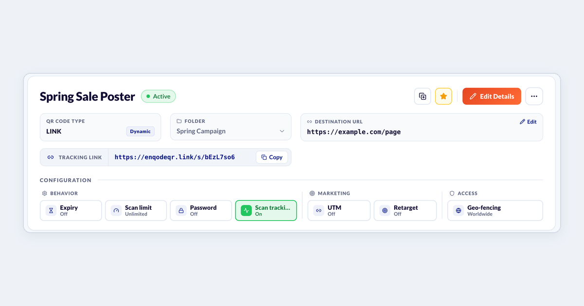Image resolution: width=584 pixels, height=306 pixels.
Task: Click the LINK QR code type value
Action: (x=54, y=131)
